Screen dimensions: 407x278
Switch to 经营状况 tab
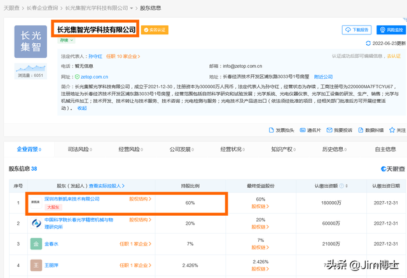click(x=233, y=149)
